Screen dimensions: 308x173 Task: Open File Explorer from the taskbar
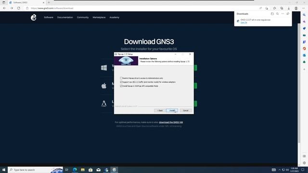[83, 170]
